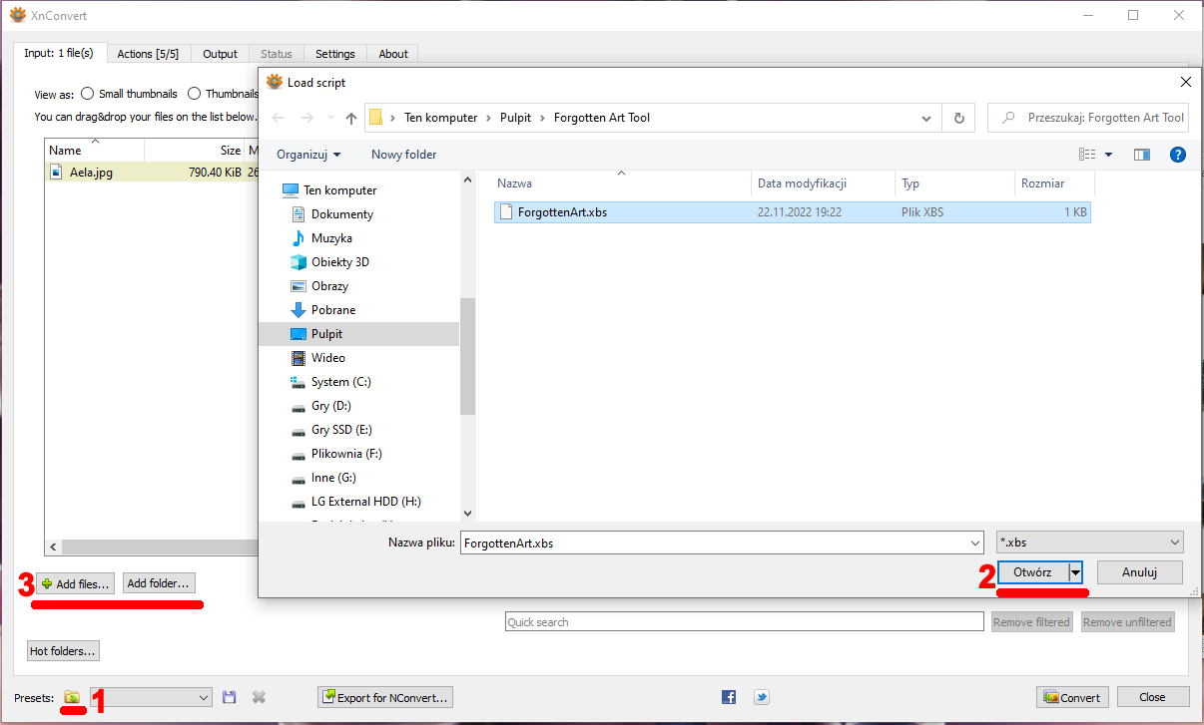Switch to the Input tab
The height and width of the screenshot is (725, 1204).
pos(59,53)
